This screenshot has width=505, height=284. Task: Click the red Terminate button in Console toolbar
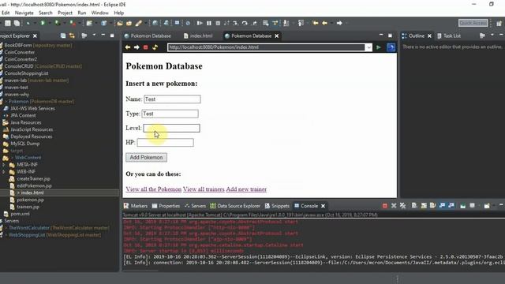(384, 206)
